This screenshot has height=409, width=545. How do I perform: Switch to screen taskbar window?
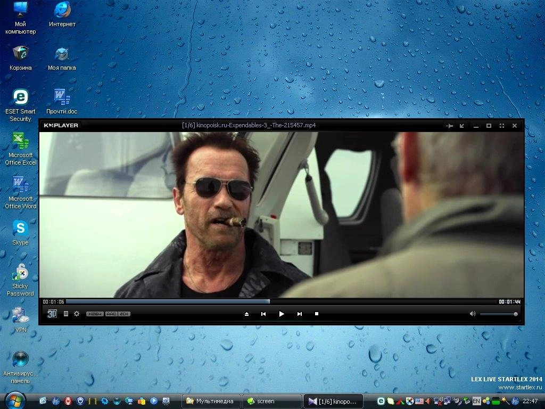point(272,401)
